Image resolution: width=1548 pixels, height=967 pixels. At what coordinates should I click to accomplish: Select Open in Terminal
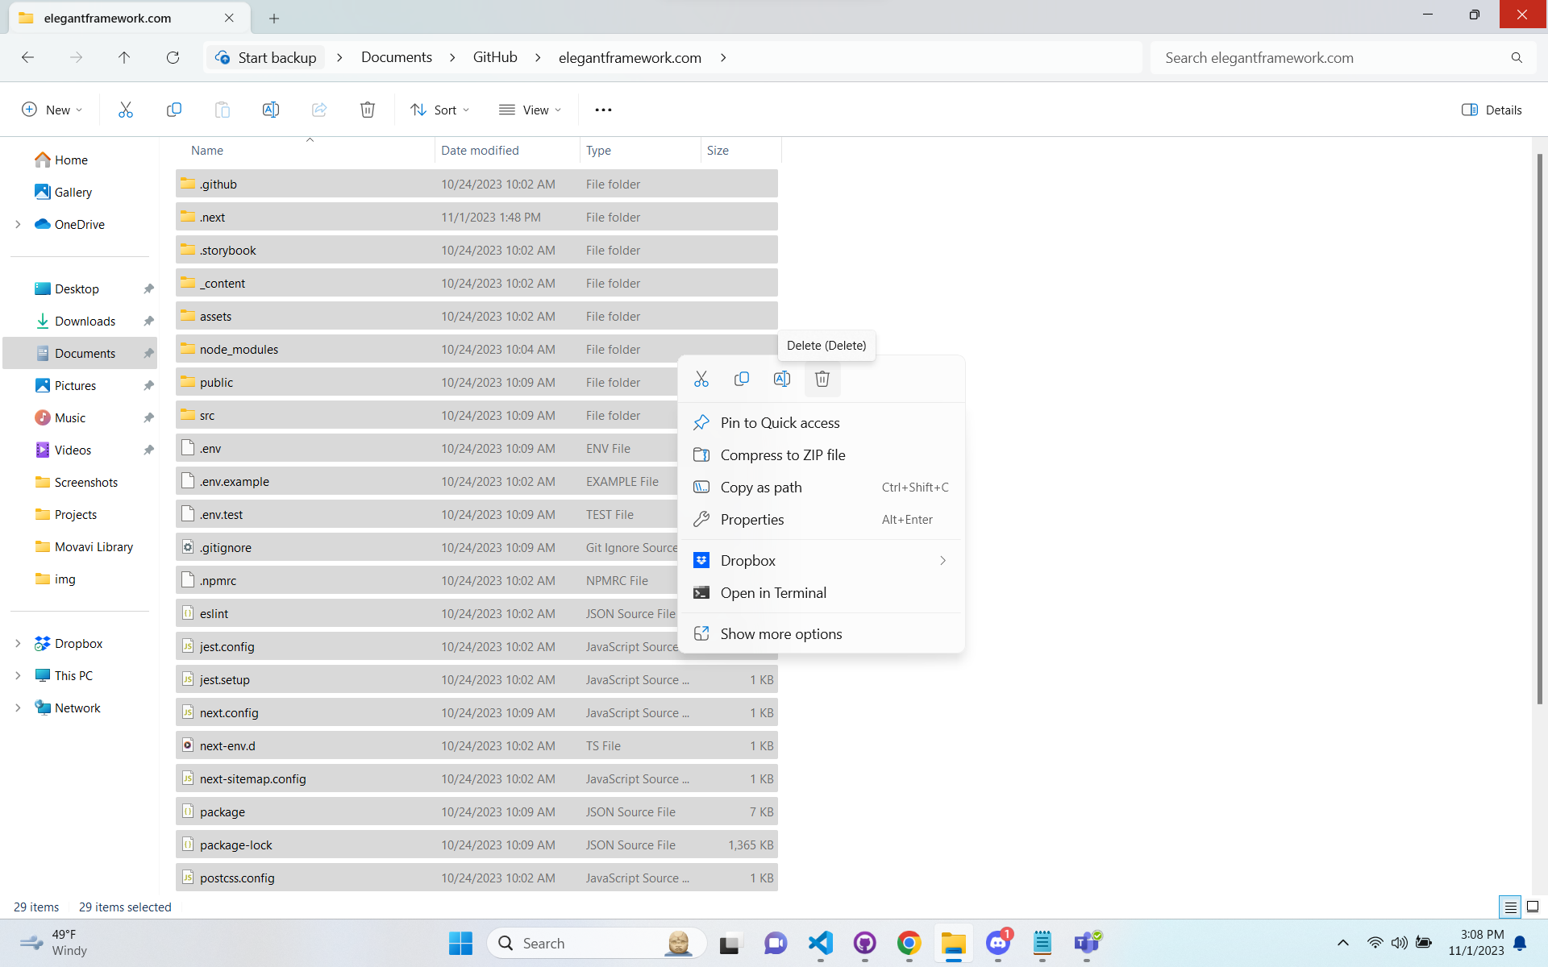821,593
